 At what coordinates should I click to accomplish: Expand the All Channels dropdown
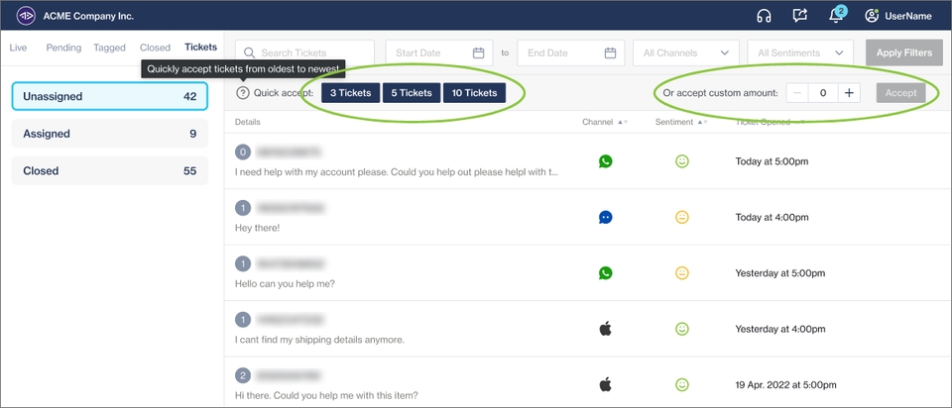pyautogui.click(x=686, y=52)
